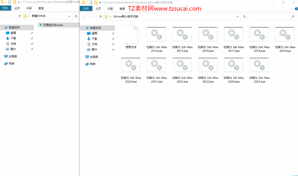Open 文件 menu in the right window

tap(86, 9)
